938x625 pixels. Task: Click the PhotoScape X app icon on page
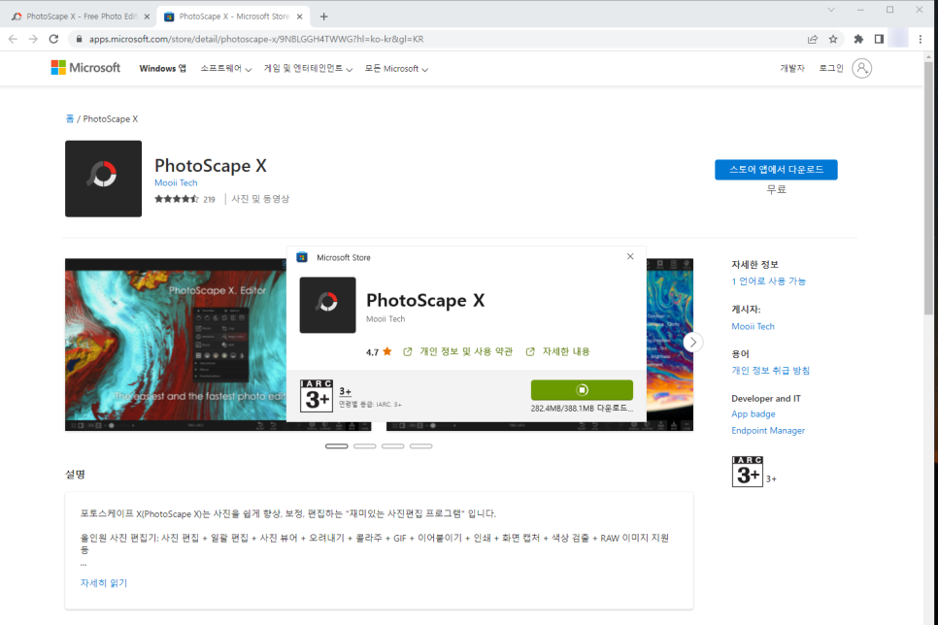104,179
